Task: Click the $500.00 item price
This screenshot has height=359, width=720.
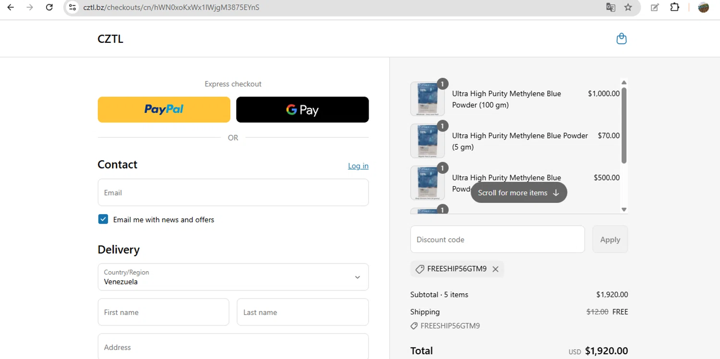Action: [607, 178]
